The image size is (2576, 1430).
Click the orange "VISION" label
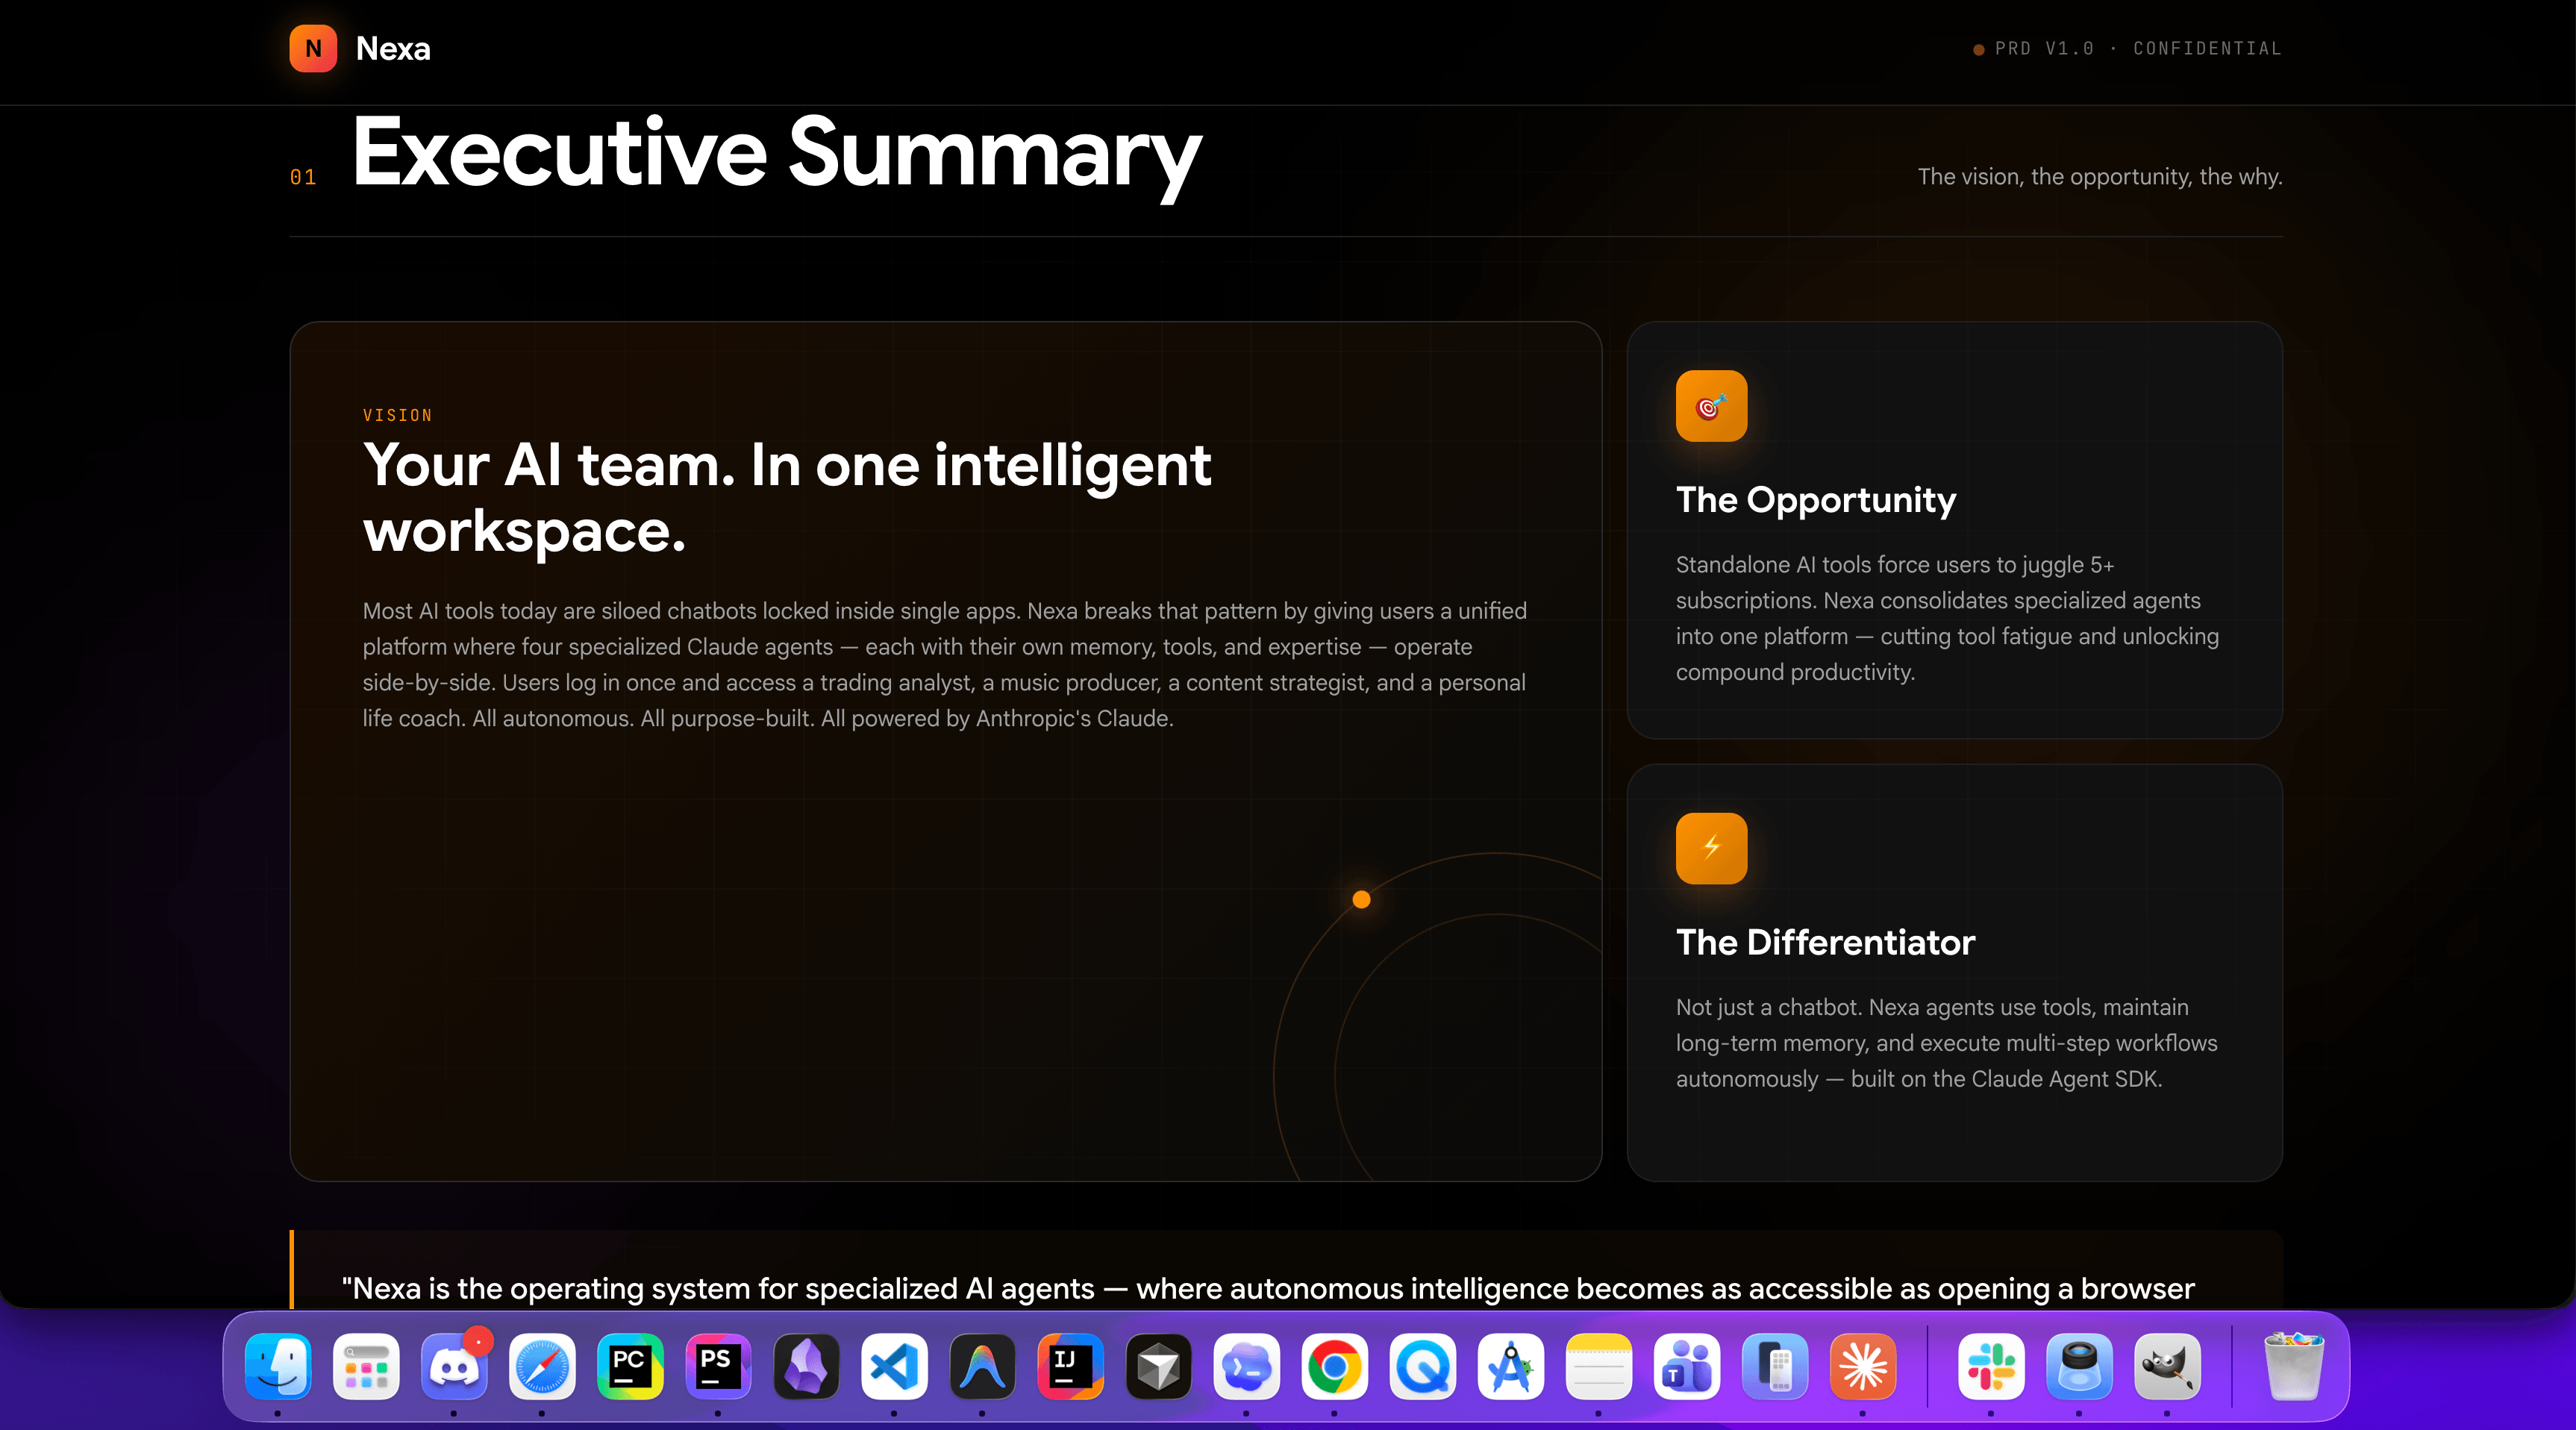pyautogui.click(x=397, y=415)
